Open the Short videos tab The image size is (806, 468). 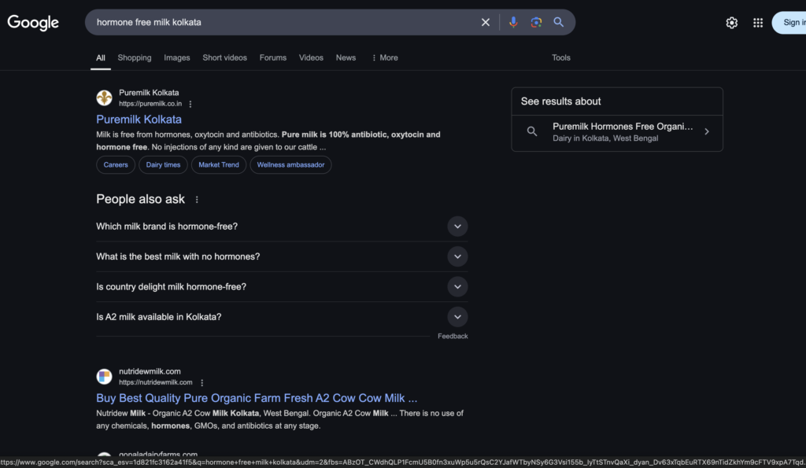[224, 57]
